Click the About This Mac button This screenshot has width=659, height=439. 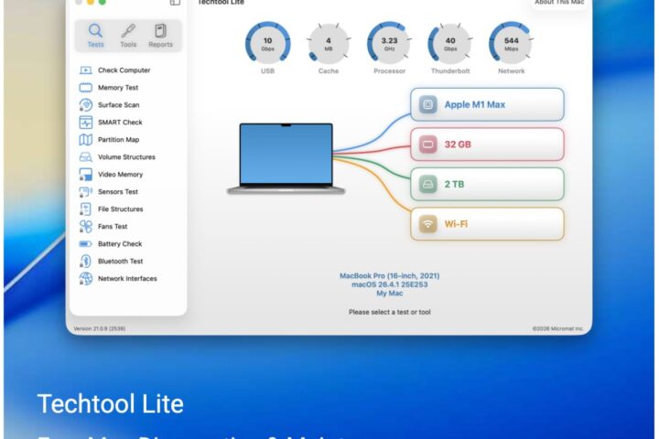pos(559,3)
